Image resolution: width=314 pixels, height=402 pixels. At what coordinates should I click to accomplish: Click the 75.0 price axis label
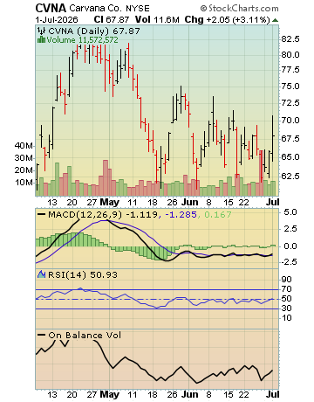(290, 87)
